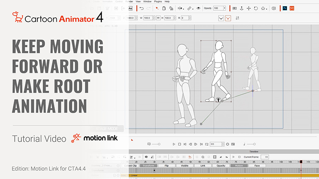The height and width of the screenshot is (179, 319).
Task: Toggle the loop playback button
Action: point(207,144)
